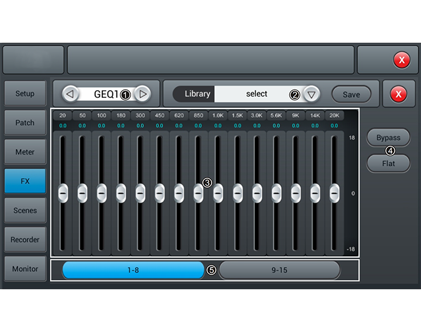Toggle the Bypass button
The width and height of the screenshot is (421, 332).
point(388,138)
